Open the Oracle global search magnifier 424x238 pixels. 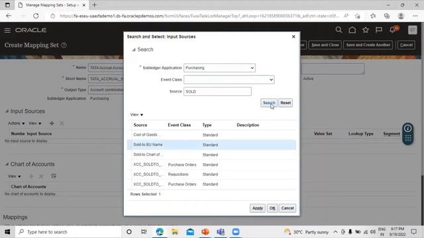pyautogui.click(x=339, y=30)
